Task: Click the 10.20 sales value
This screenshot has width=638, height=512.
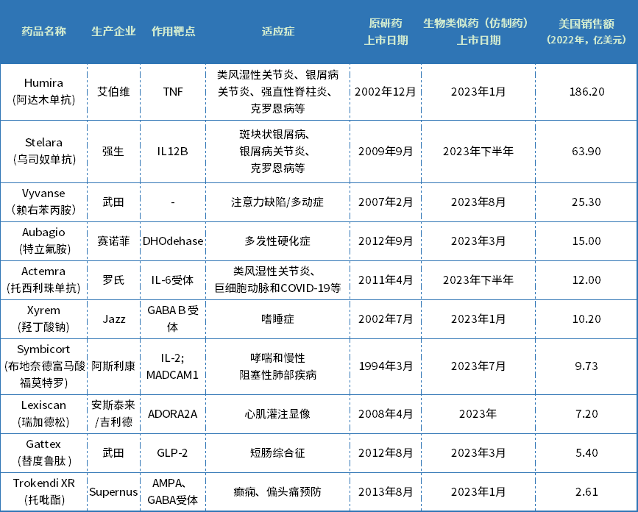Action: tap(586, 319)
